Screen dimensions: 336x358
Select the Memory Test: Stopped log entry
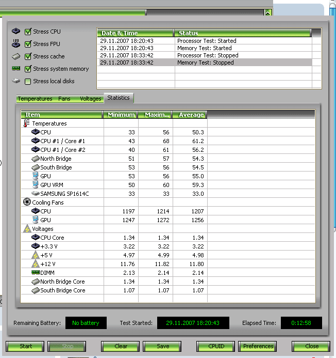pyautogui.click(x=205, y=63)
